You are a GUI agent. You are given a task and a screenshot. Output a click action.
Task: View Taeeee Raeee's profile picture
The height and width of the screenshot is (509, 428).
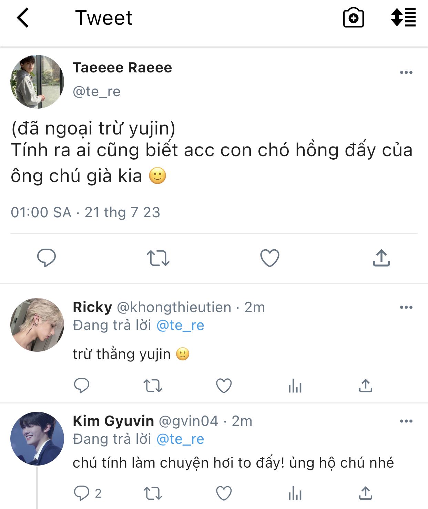[37, 82]
